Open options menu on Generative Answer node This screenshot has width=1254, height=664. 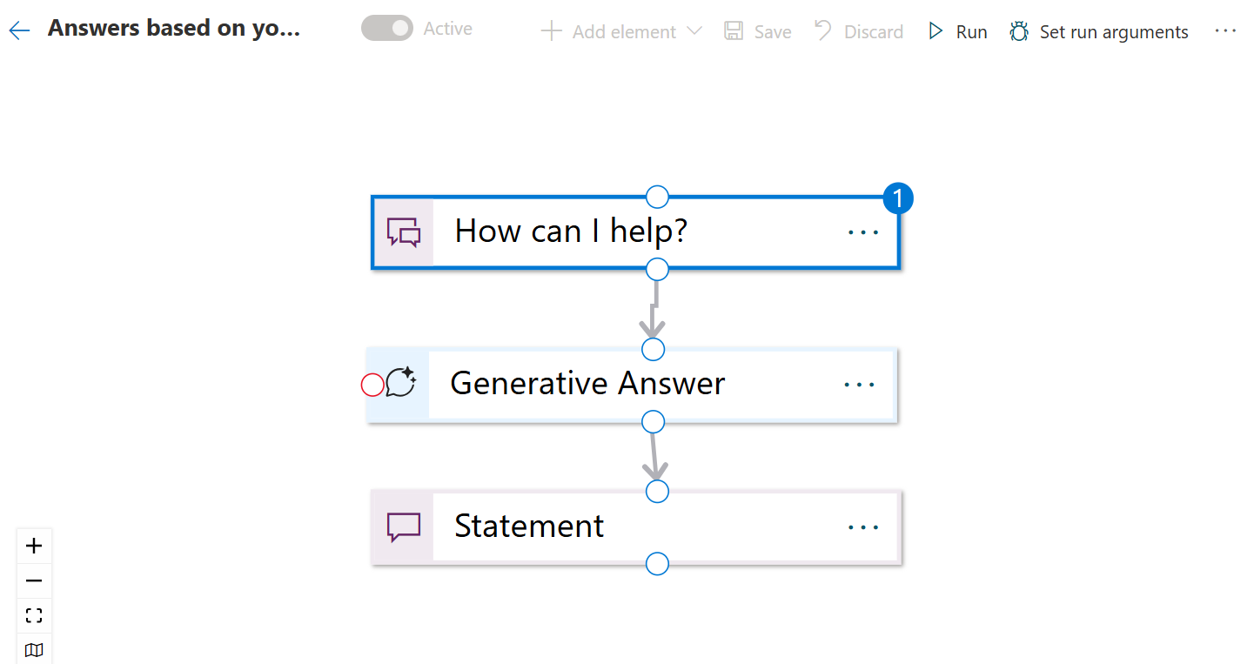[x=859, y=384]
